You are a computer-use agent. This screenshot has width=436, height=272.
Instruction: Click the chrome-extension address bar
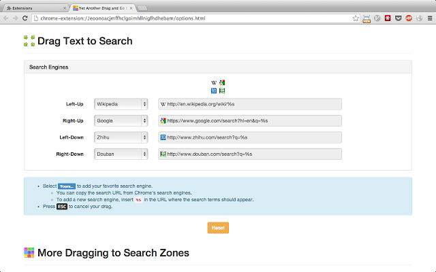(x=195, y=18)
